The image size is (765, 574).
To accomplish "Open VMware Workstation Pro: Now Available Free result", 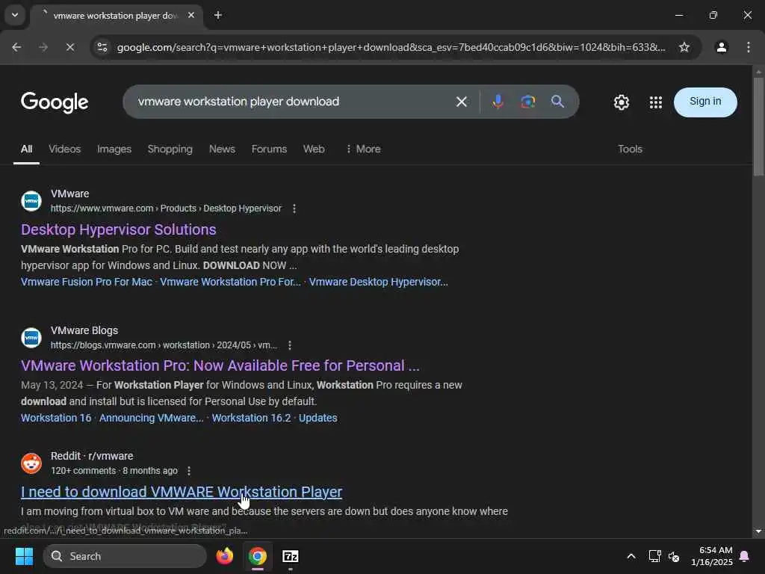I will (x=220, y=365).
